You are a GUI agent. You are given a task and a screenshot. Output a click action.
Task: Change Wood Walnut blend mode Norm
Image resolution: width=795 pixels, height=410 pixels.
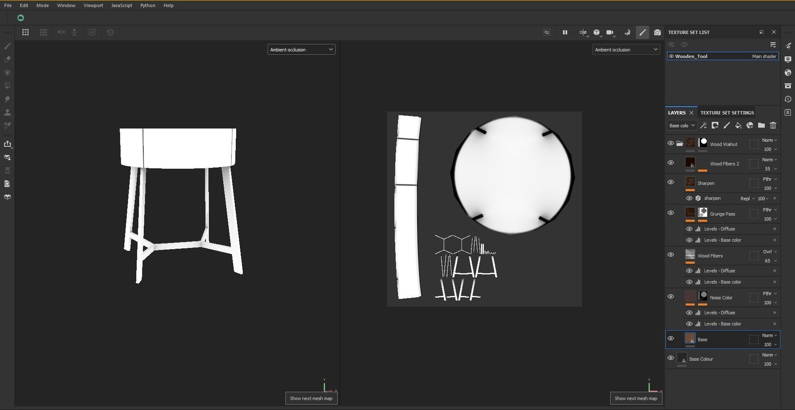769,140
